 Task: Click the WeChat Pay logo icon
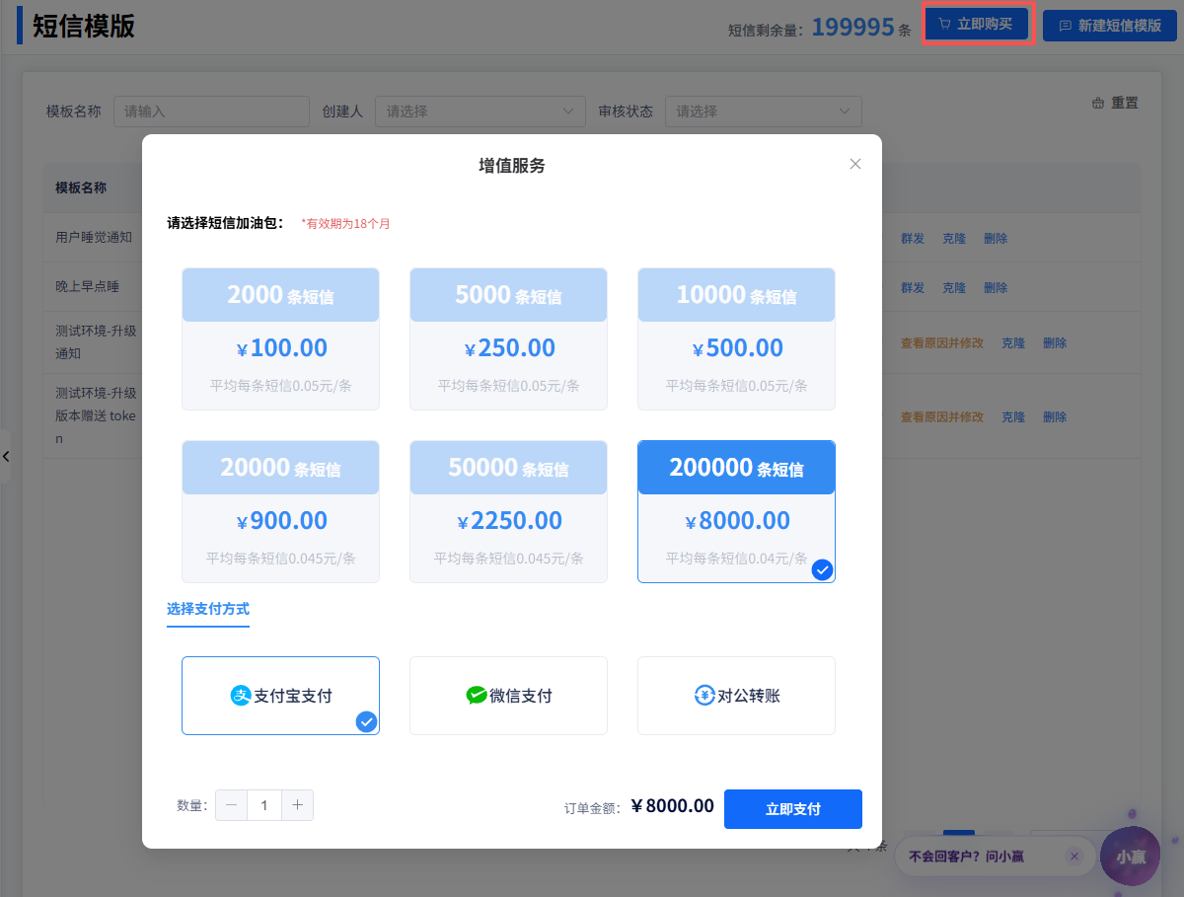[477, 696]
